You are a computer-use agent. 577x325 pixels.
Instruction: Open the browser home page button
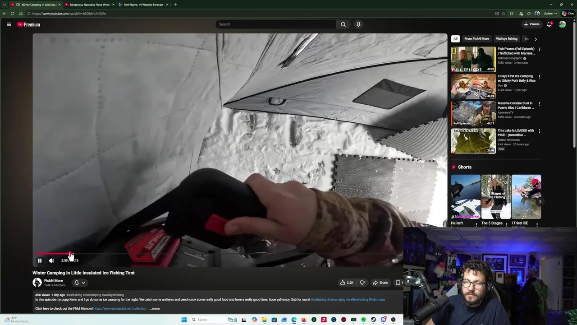tap(21, 14)
